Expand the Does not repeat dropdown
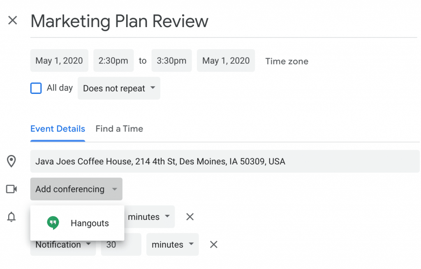The height and width of the screenshot is (269, 421). pos(119,88)
